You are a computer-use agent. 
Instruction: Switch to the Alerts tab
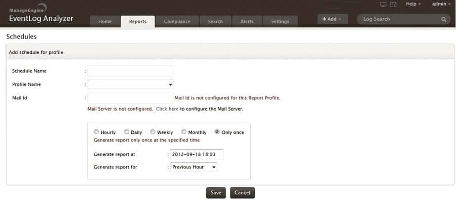point(247,21)
